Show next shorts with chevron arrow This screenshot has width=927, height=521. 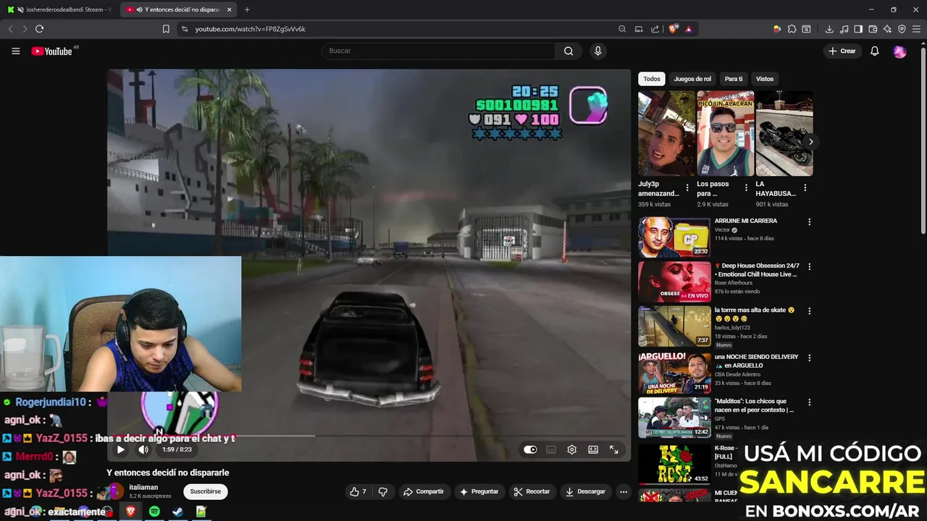click(x=810, y=142)
